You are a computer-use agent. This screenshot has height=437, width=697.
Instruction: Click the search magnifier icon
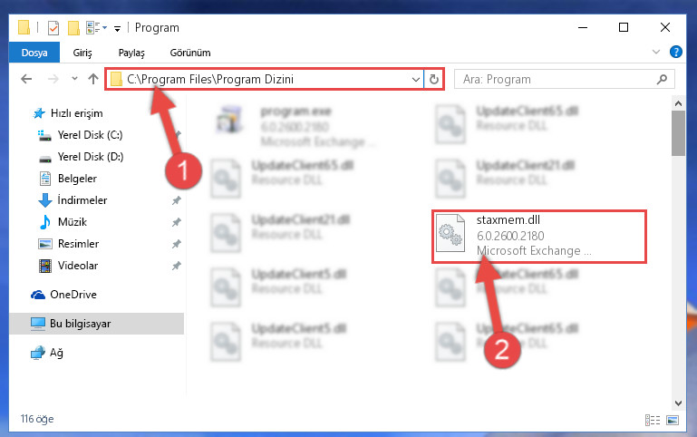[x=662, y=79]
